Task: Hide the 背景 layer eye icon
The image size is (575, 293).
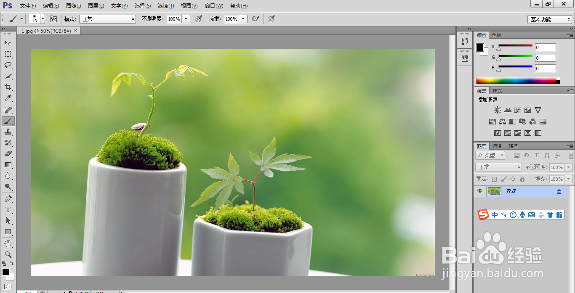Action: 479,191
